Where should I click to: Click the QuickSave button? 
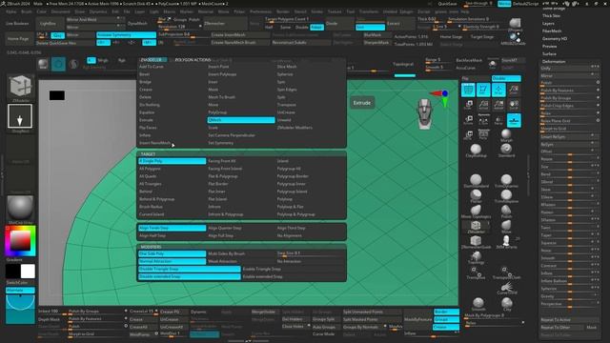tap(447, 4)
